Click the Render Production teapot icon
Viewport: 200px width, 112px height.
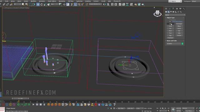(x=143, y=4)
